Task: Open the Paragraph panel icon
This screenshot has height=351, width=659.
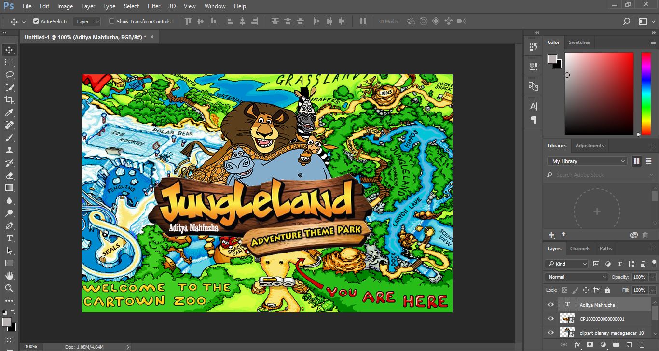Action: [533, 119]
